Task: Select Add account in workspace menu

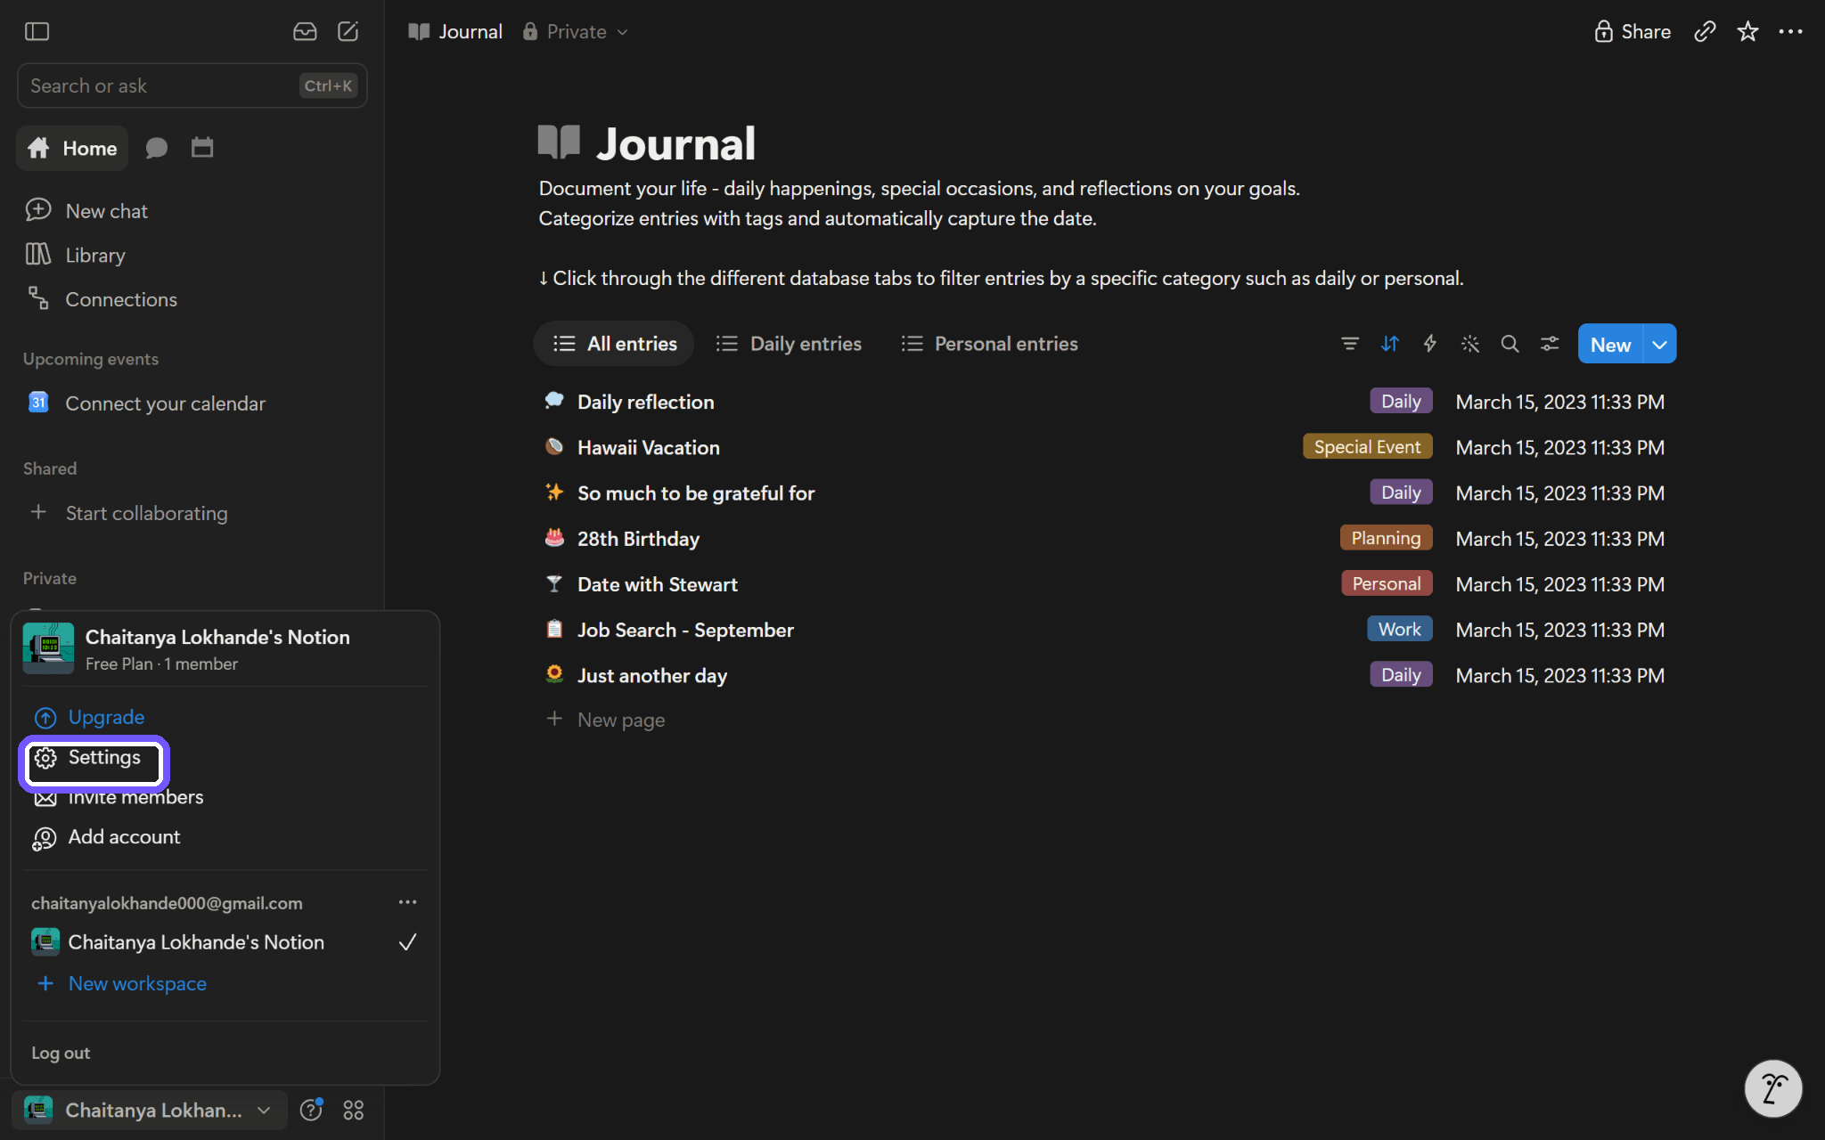Action: coord(107,837)
